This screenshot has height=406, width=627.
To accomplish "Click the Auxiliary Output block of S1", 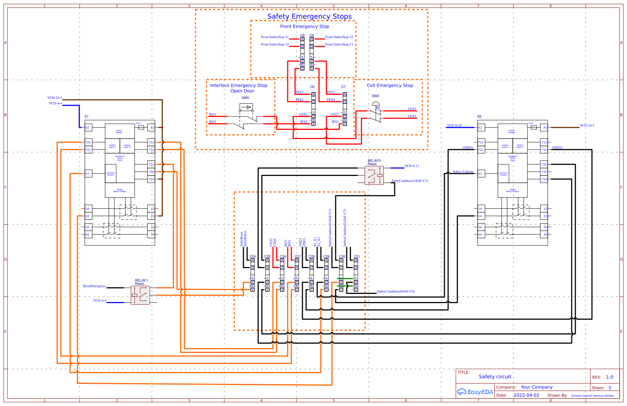I will click(x=110, y=173).
